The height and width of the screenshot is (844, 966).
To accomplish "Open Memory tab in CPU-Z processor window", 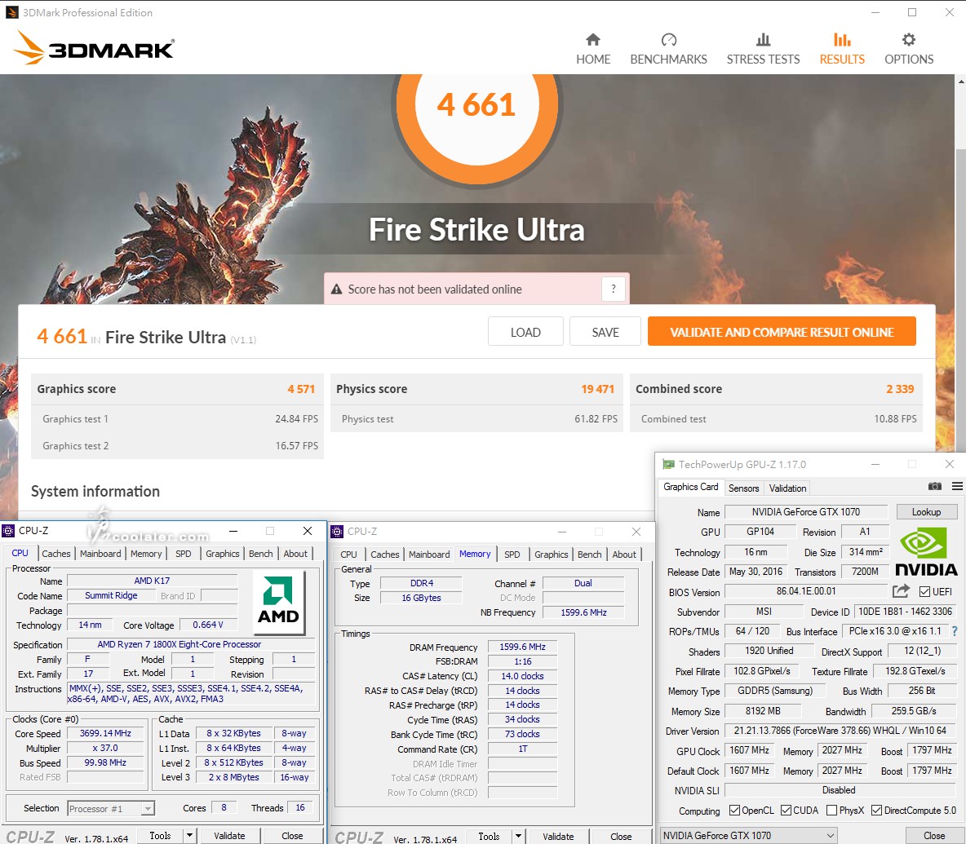I will click(146, 554).
